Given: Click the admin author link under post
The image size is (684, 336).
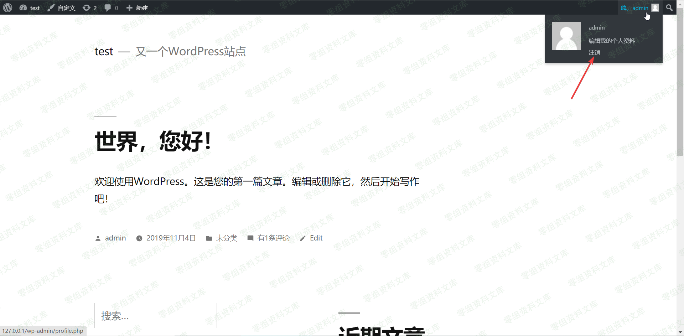Looking at the screenshot, I should click(x=115, y=238).
